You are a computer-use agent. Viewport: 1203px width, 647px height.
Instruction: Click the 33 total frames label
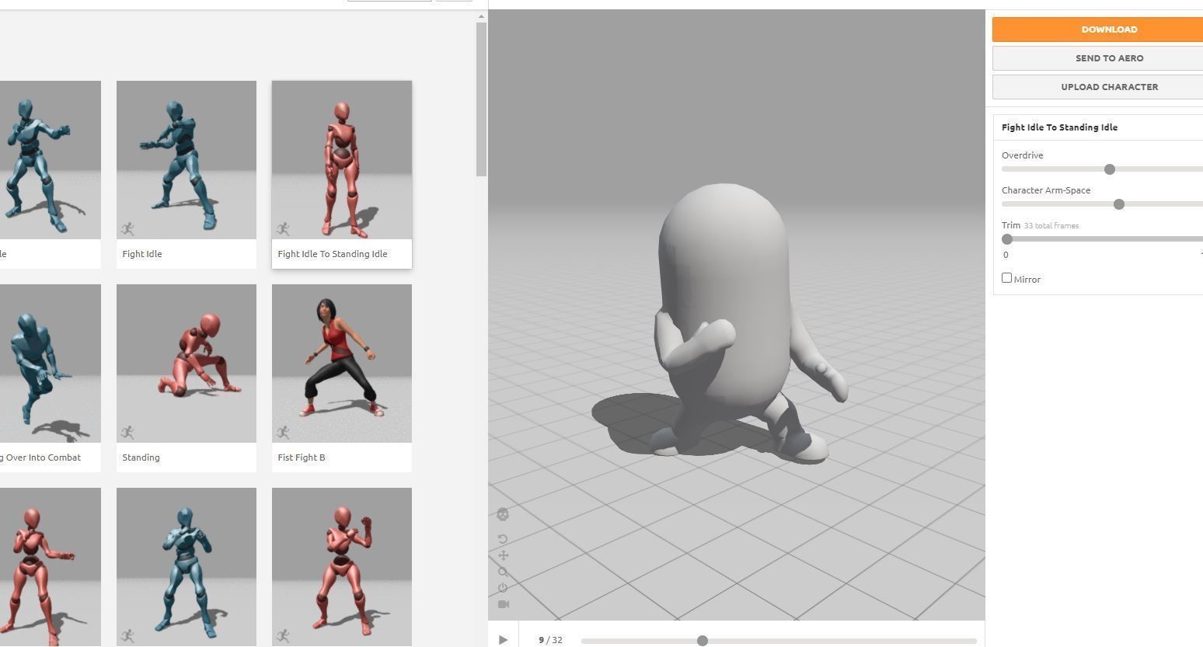coord(1051,226)
